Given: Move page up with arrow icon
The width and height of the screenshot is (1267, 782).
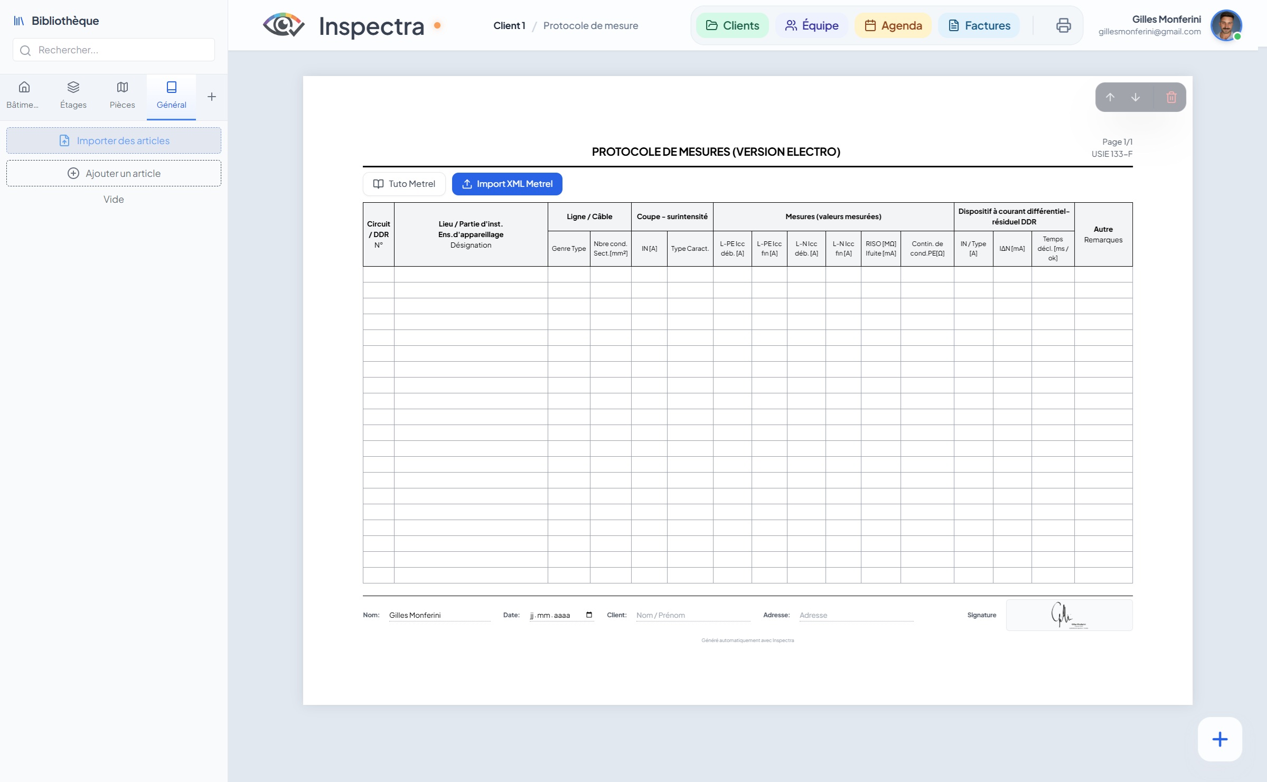Looking at the screenshot, I should pyautogui.click(x=1110, y=97).
